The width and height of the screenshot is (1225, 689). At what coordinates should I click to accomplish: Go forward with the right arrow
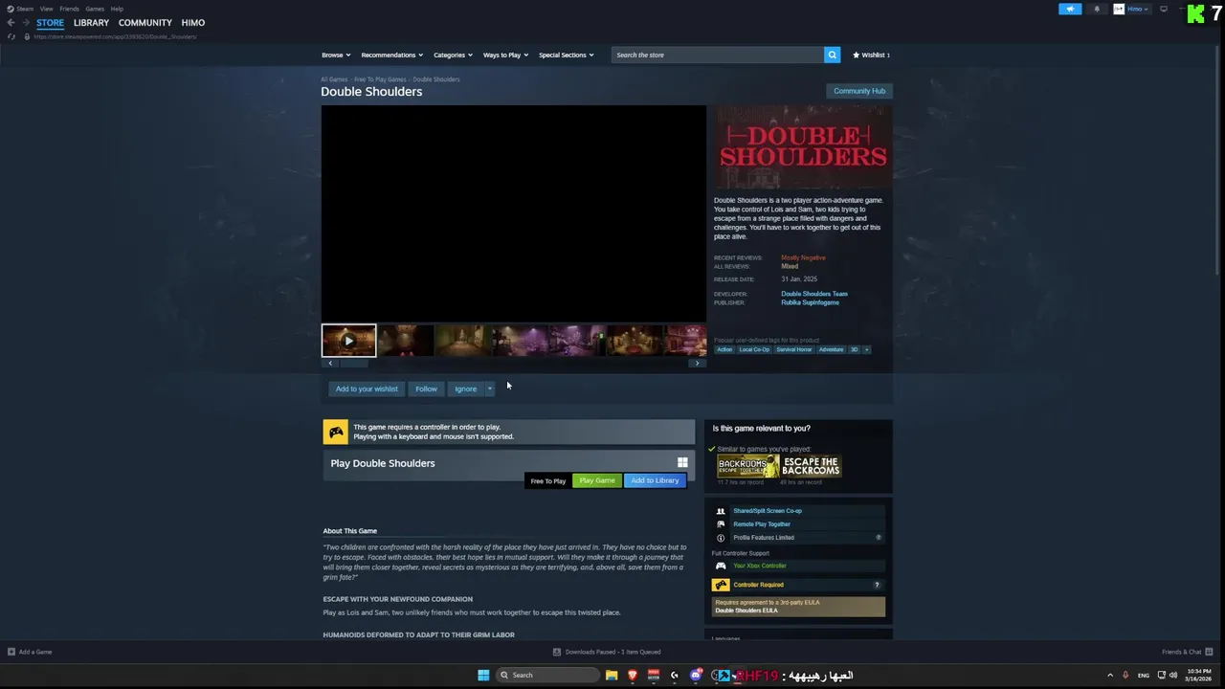(x=25, y=22)
